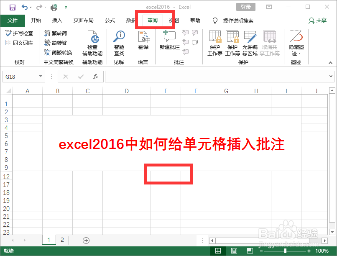Click the zoom in plus button
337x256 pixels.
(x=309, y=251)
